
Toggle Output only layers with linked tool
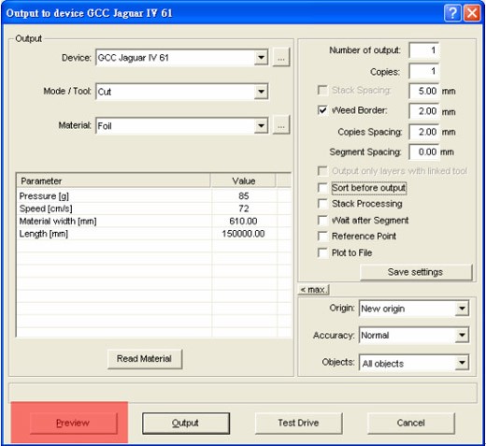click(x=322, y=171)
